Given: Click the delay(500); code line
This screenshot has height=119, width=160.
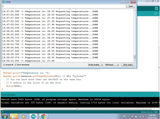Looking at the screenshot, I should [x=14, y=86].
